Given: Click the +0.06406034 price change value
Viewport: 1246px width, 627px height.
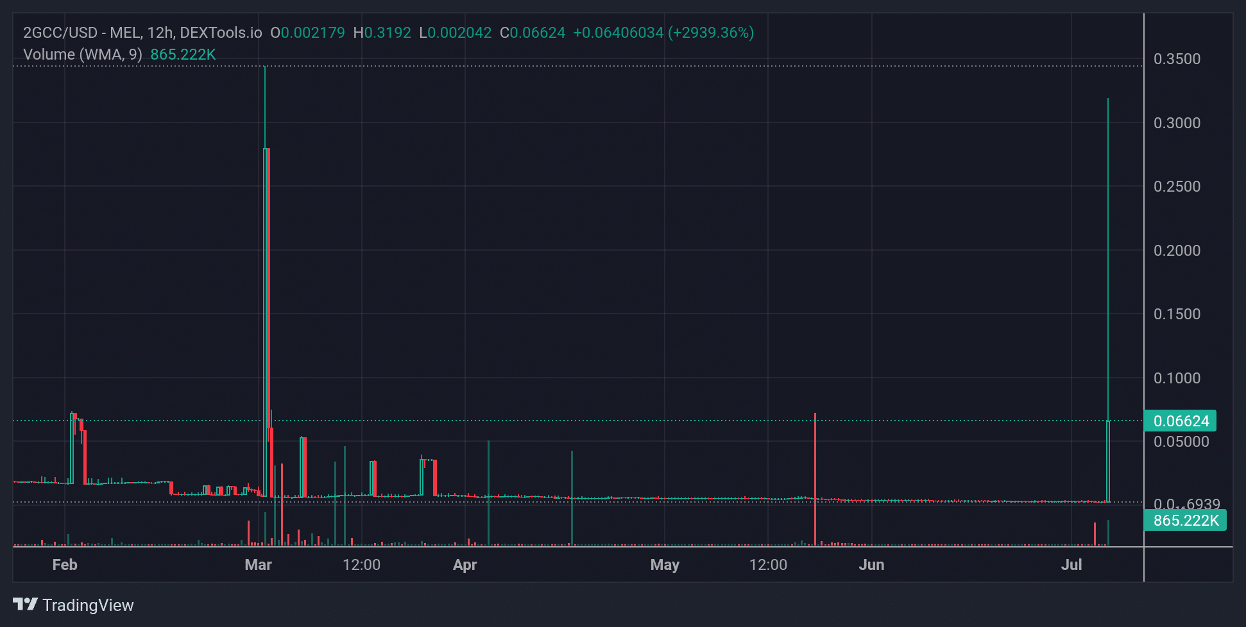Looking at the screenshot, I should coord(618,33).
